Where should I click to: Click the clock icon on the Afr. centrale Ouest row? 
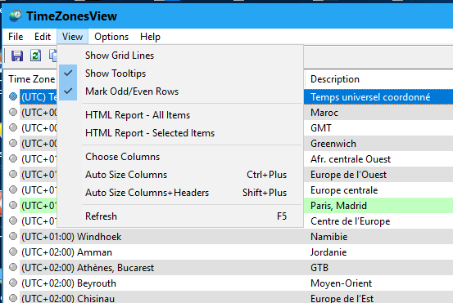pyautogui.click(x=13, y=158)
